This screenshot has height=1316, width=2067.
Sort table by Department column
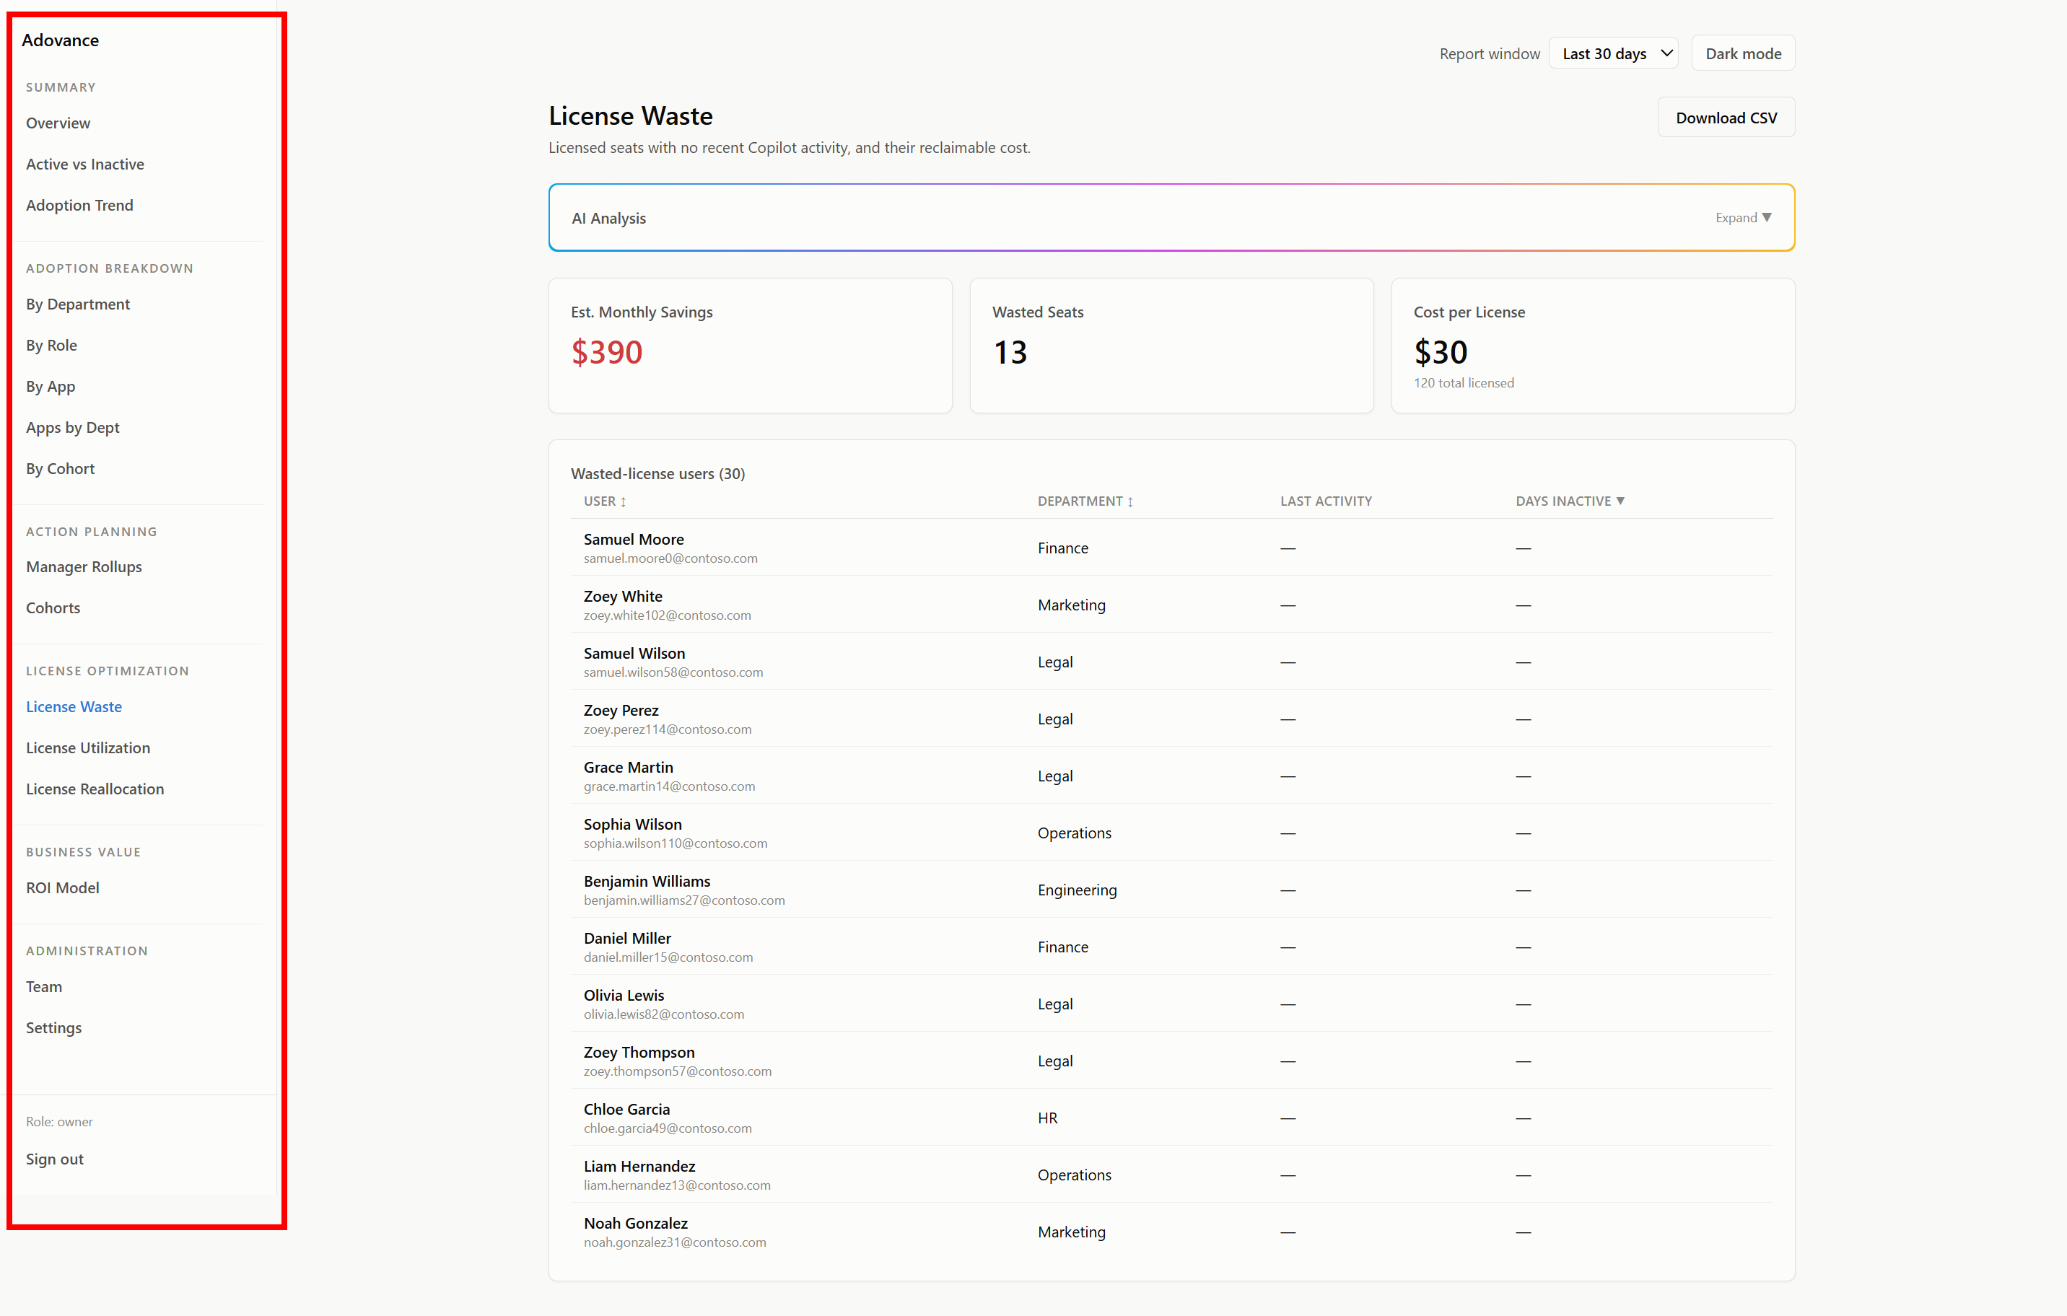pyautogui.click(x=1085, y=501)
